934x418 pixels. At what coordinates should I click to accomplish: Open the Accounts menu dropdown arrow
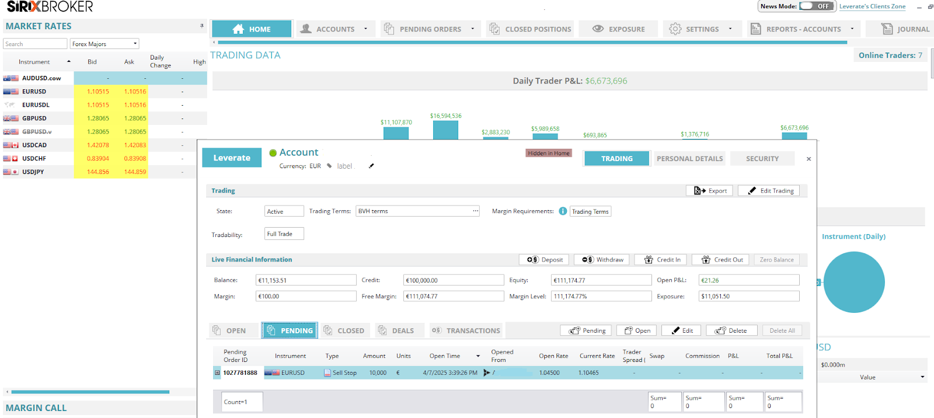(366, 29)
